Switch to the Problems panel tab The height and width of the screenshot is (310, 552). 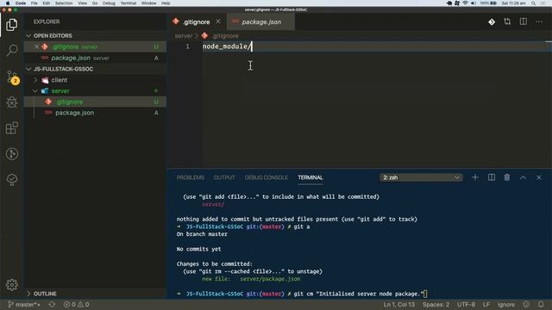click(191, 177)
